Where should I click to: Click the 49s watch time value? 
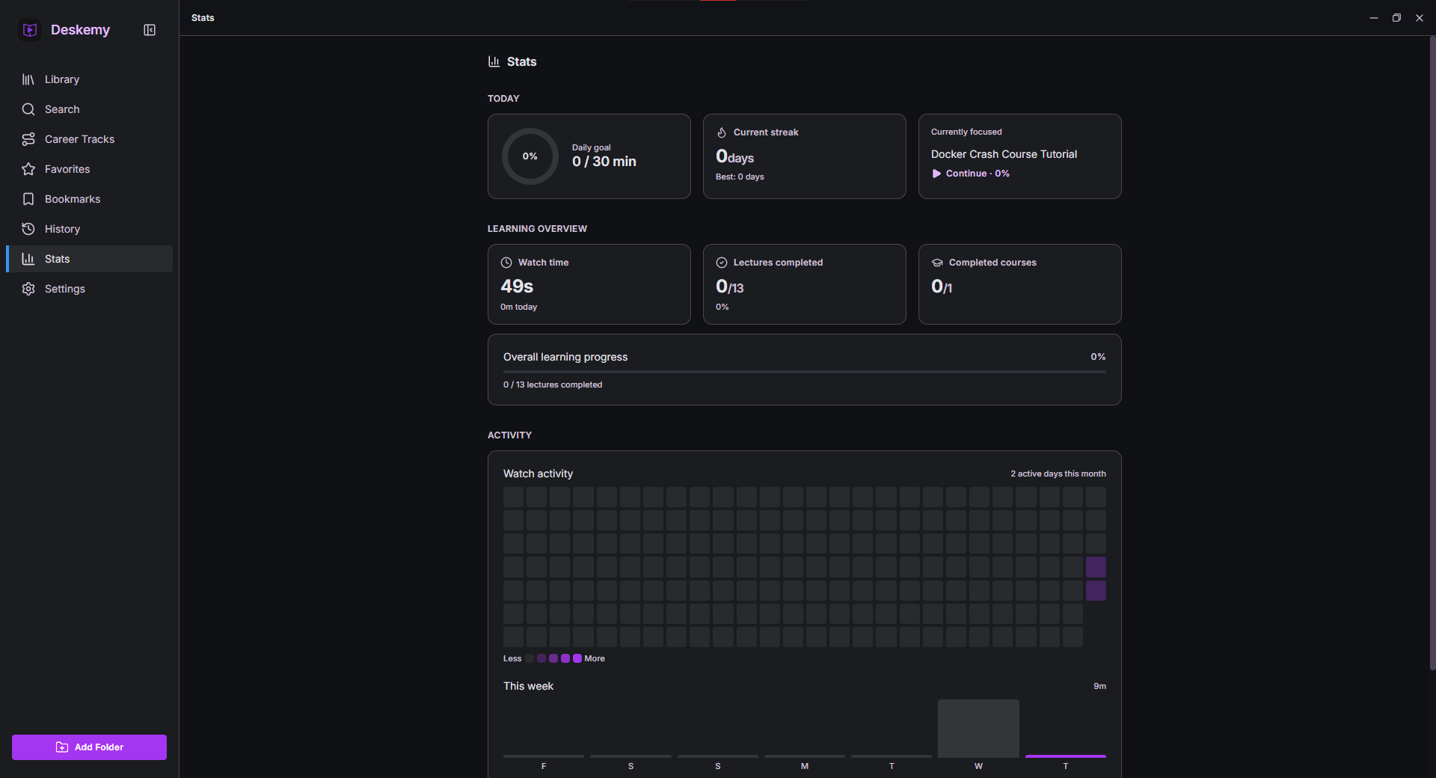(517, 287)
